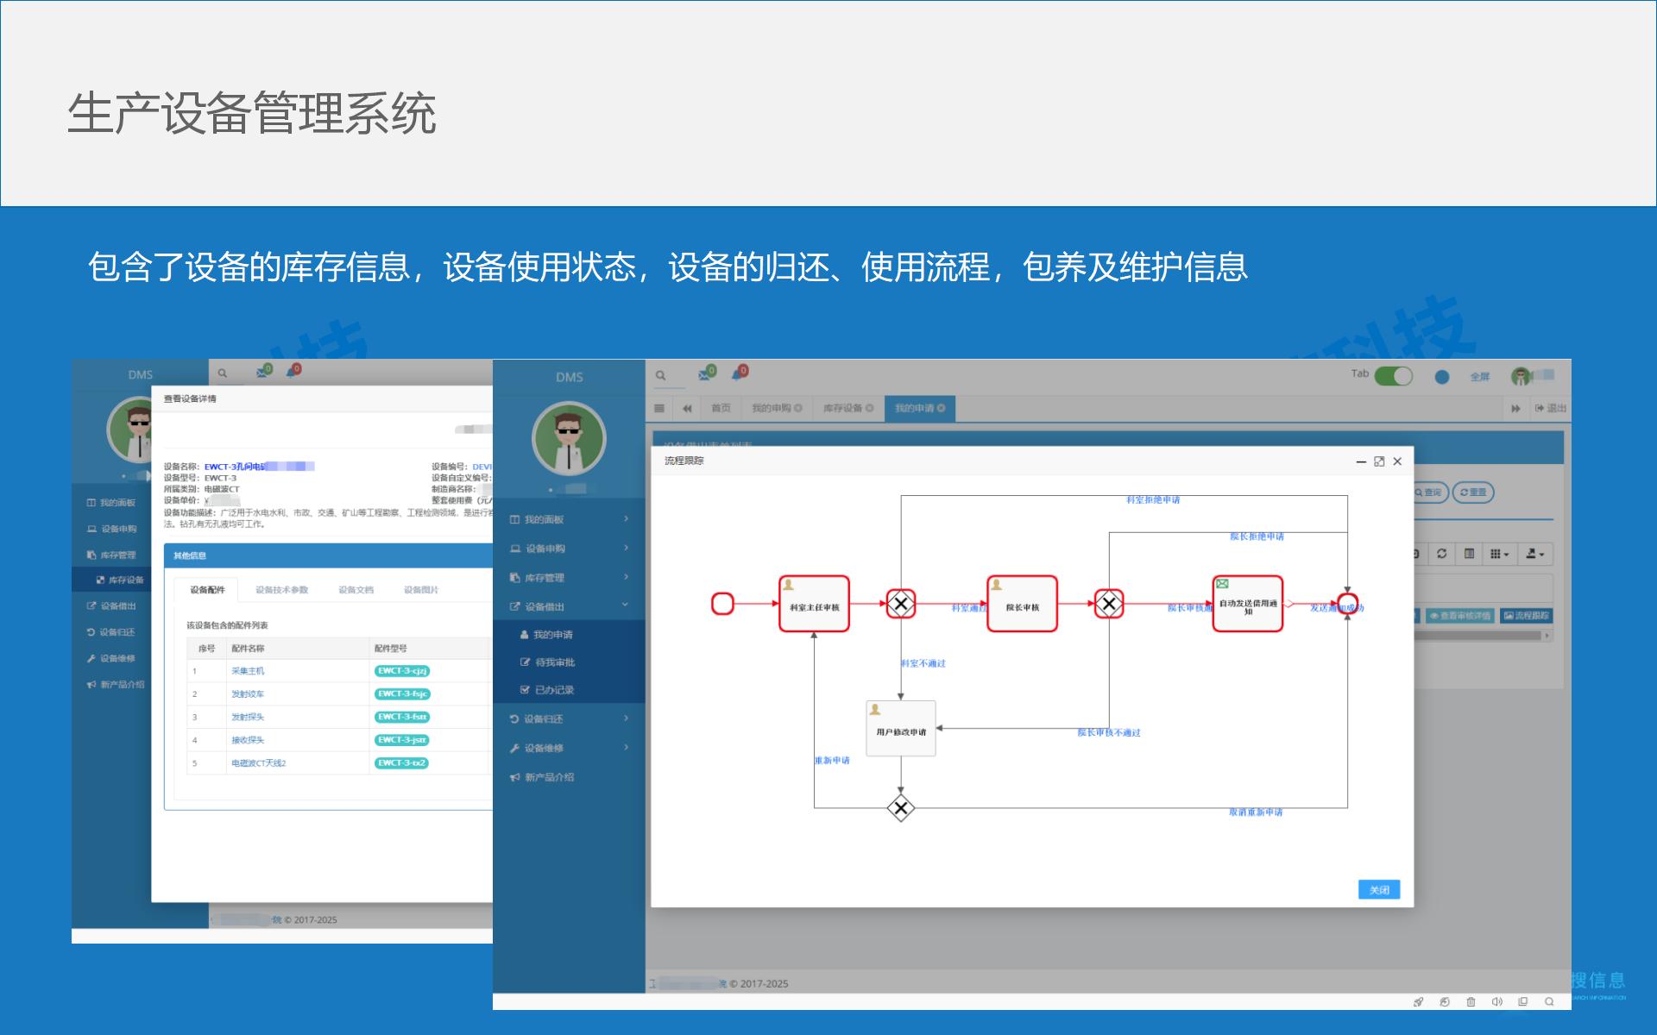Viewport: 1657px width, 1035px height.
Task: Click the hamburger menu icon left of the tabs
Action: [659, 408]
